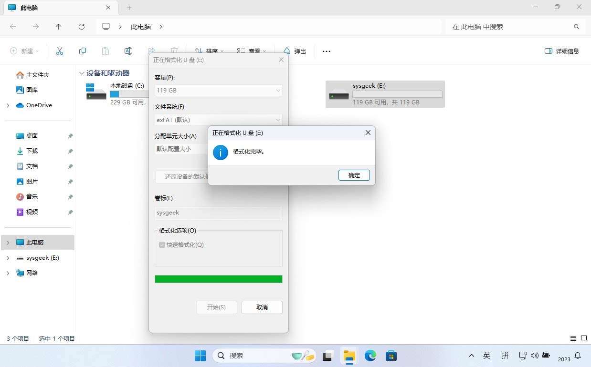Open the 详细信息 details pane
Image resolution: width=591 pixels, height=367 pixels.
(x=562, y=51)
